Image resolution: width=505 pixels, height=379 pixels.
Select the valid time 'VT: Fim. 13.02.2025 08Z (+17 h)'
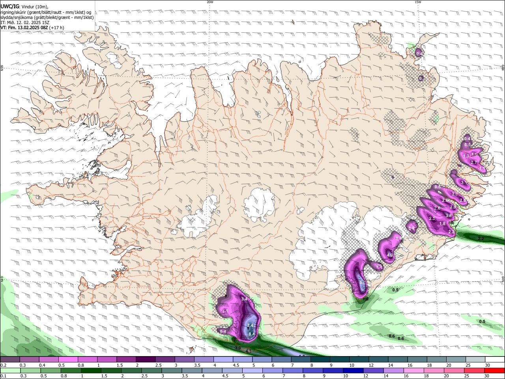32,28
